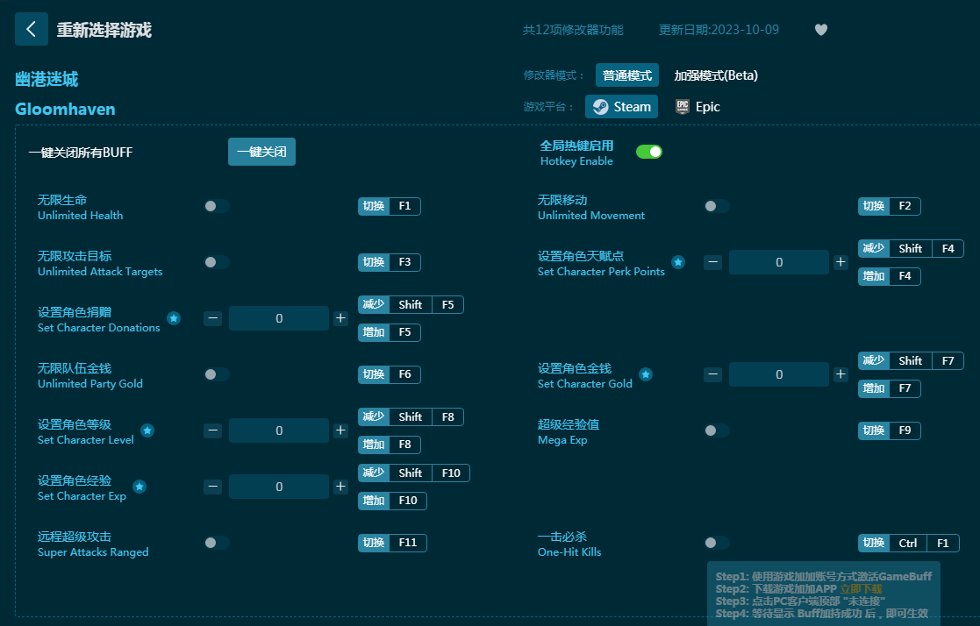The height and width of the screenshot is (626, 980).
Task: Switch to 加强模式(Beta) mode tab
Action: coord(715,75)
